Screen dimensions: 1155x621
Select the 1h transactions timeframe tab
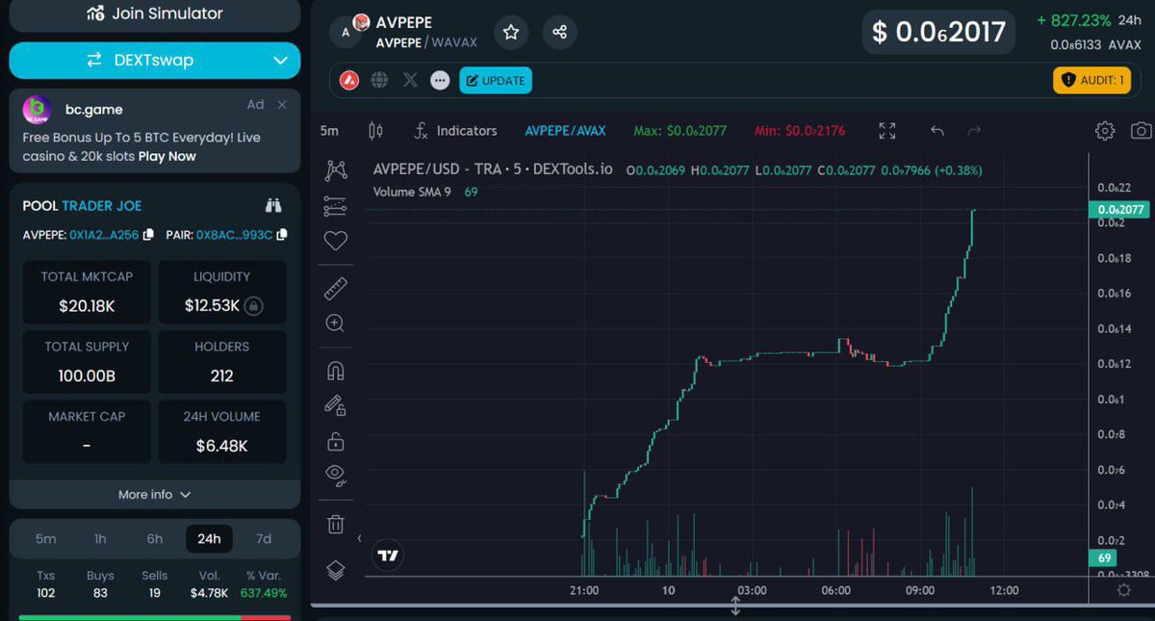click(x=100, y=539)
